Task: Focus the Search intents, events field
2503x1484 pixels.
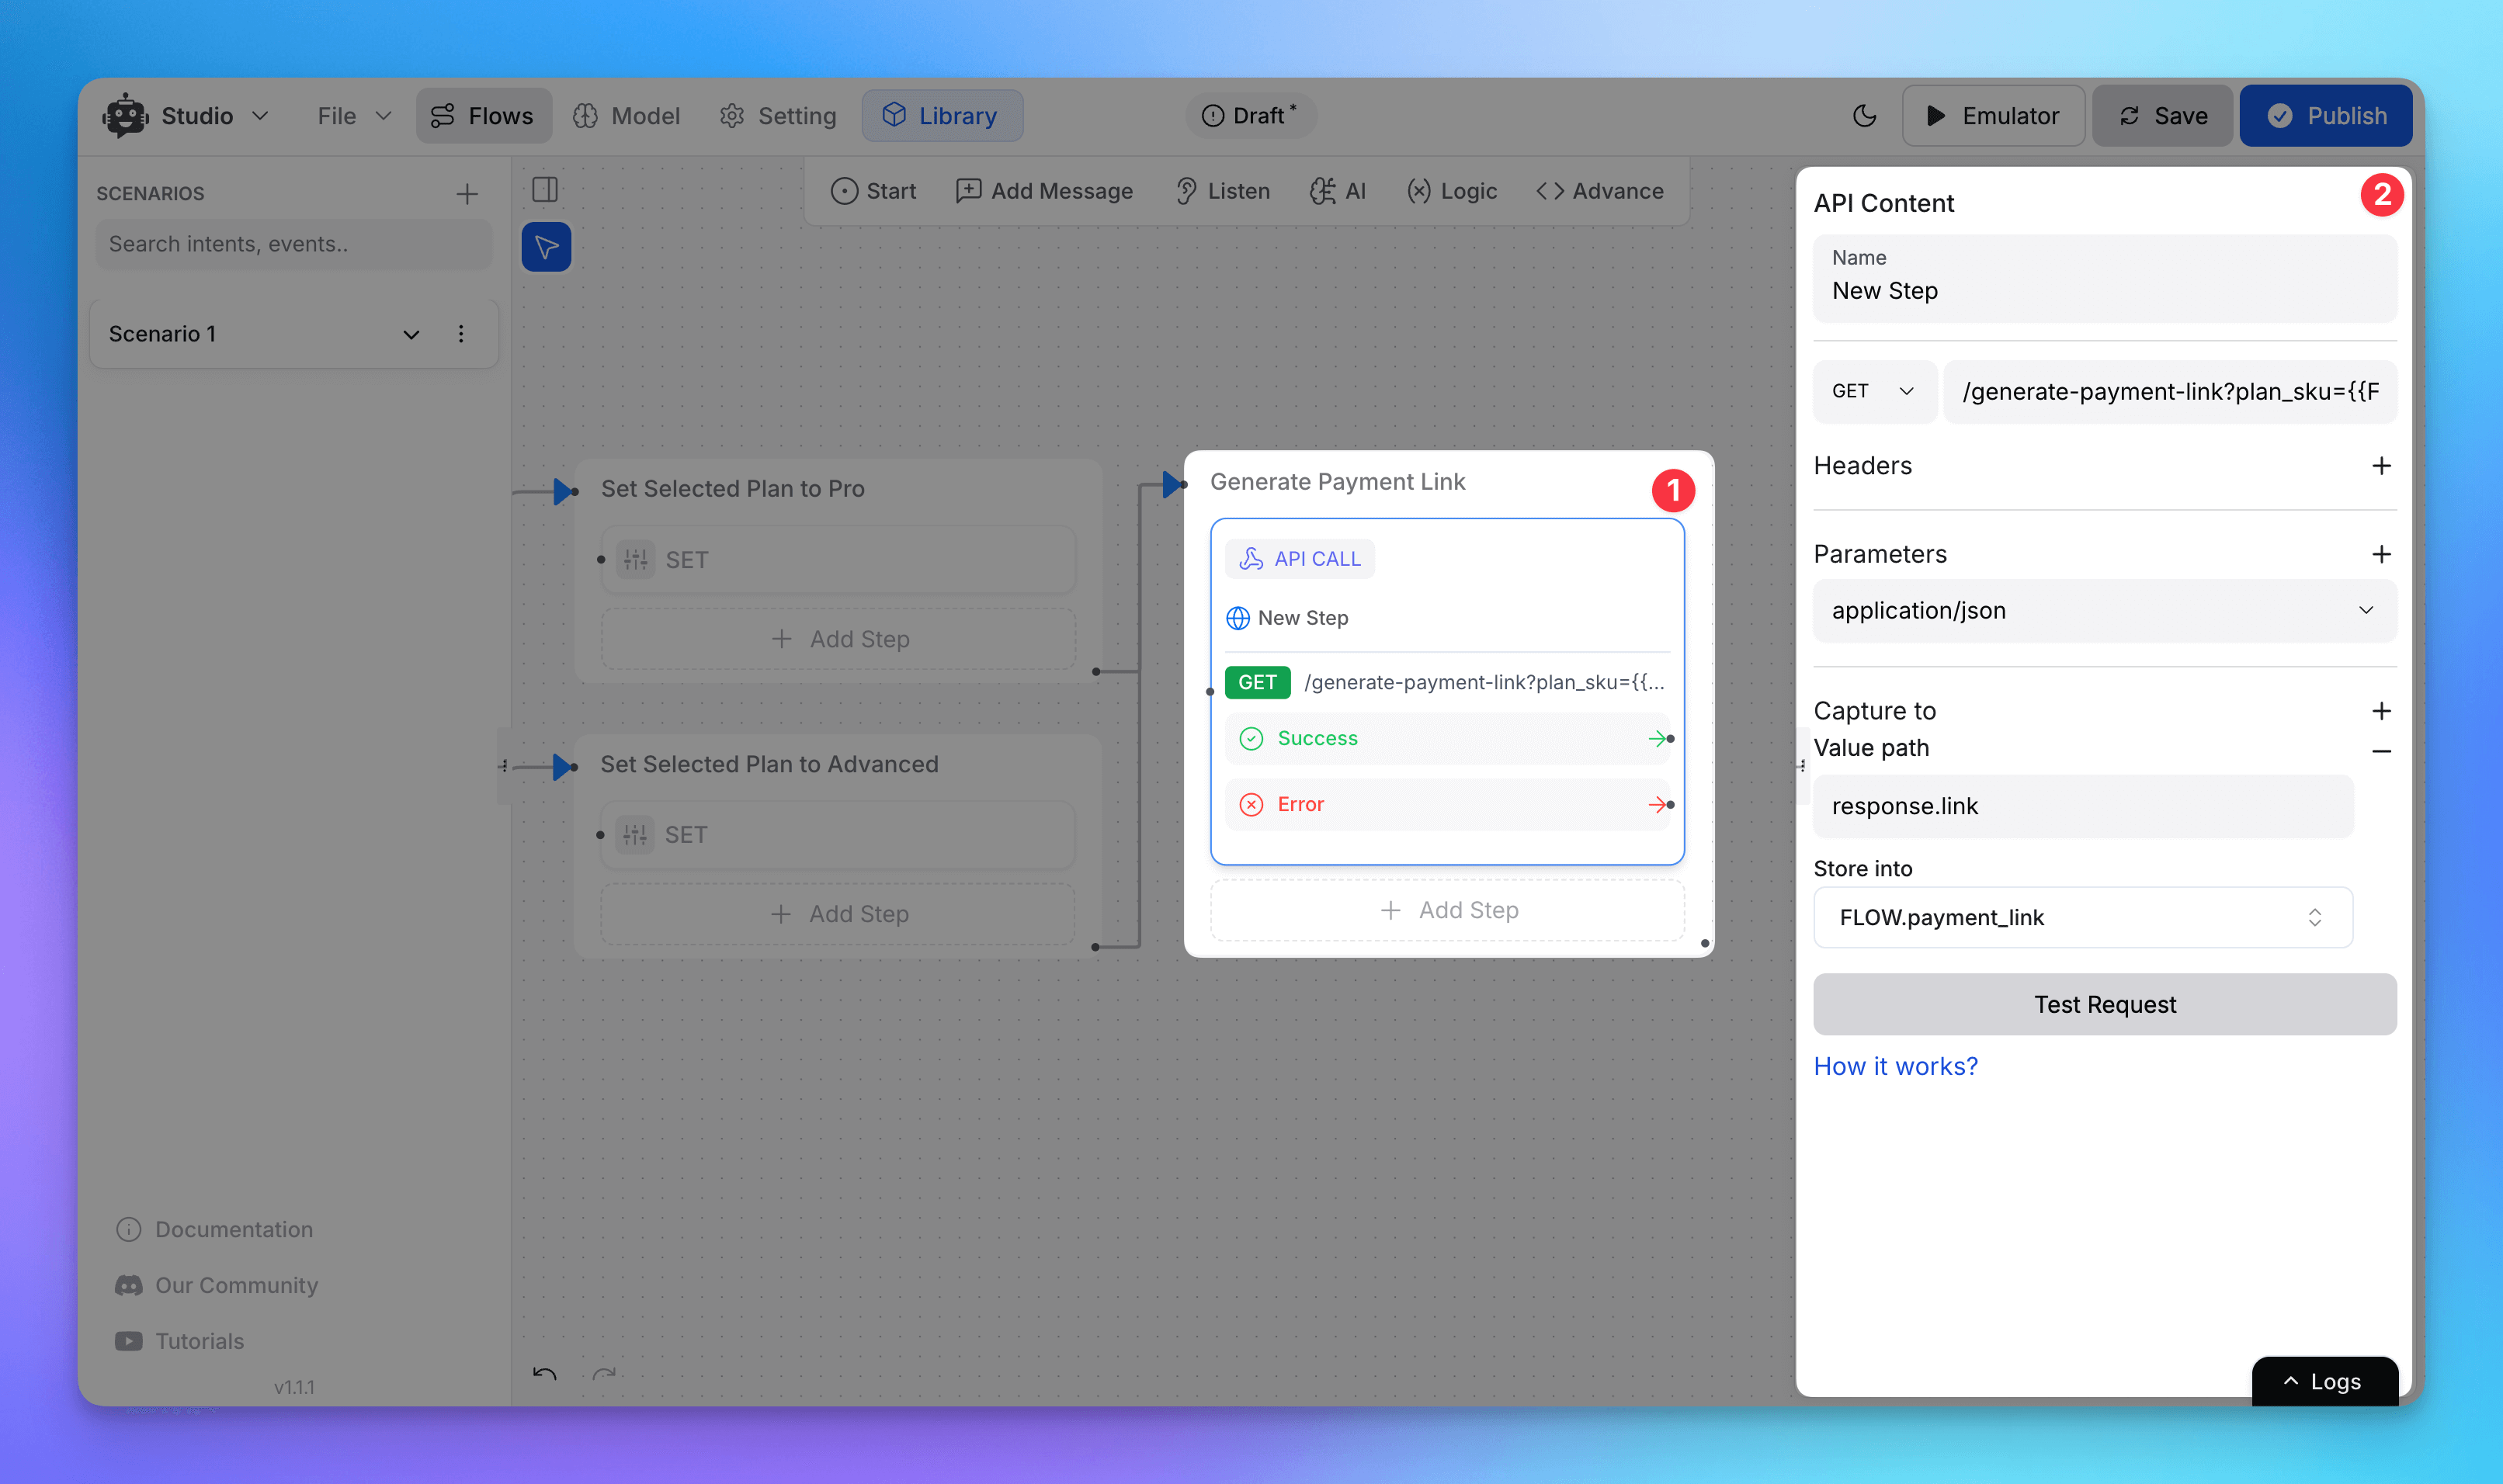Action: click(294, 244)
